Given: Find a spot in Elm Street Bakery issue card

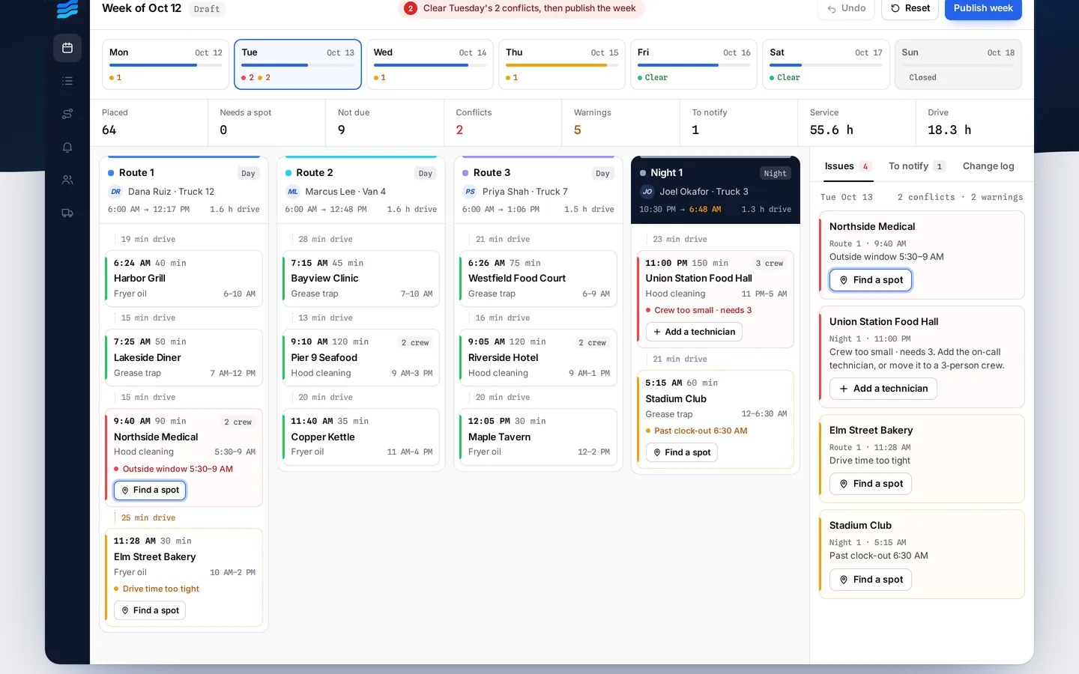Looking at the screenshot, I should point(871,484).
